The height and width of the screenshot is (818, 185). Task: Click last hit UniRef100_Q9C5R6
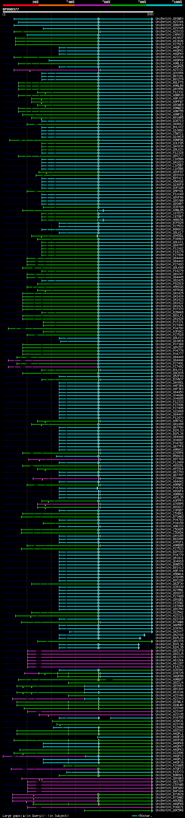point(169,810)
